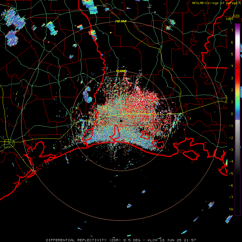Click the 1 value on color scale
Viewport: 242px width, 242px height.
click(232, 102)
